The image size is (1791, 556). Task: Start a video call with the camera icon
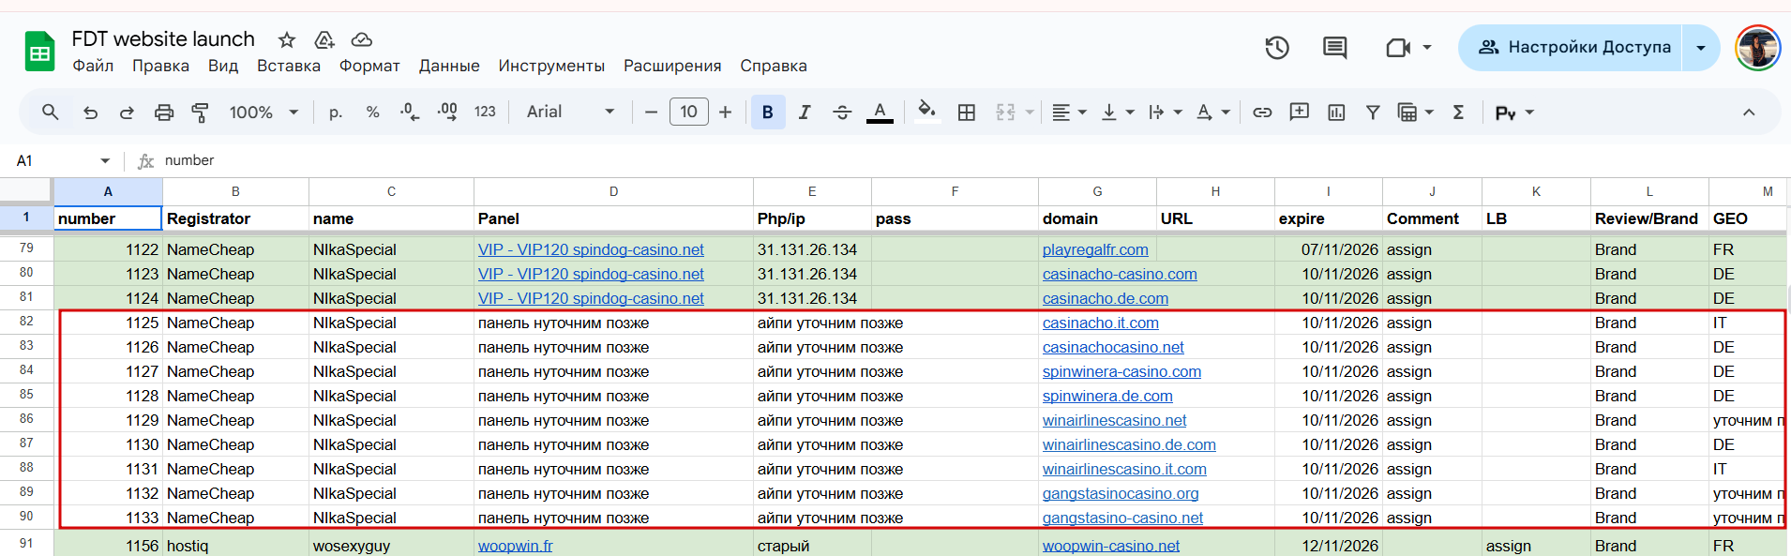(x=1398, y=48)
